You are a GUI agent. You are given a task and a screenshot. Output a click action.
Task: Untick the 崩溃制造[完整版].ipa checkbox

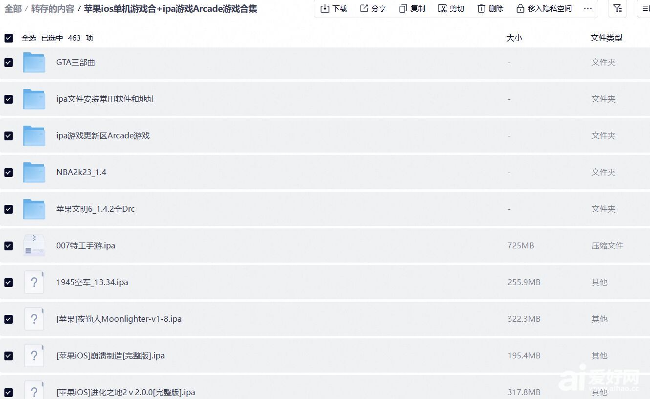(x=8, y=356)
